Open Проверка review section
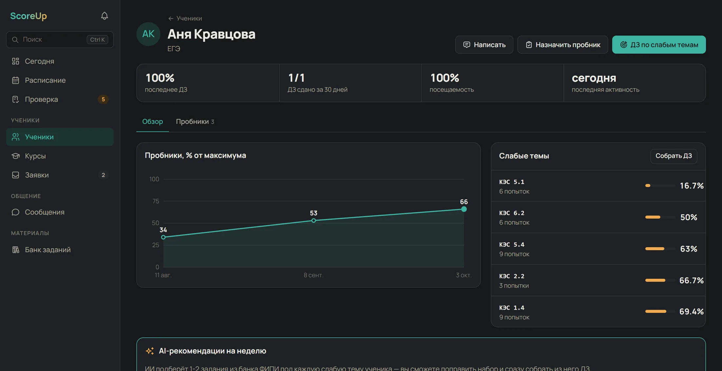The height and width of the screenshot is (371, 722). (x=60, y=99)
